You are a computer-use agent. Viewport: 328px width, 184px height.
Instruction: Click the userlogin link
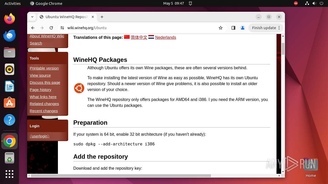click(39, 136)
